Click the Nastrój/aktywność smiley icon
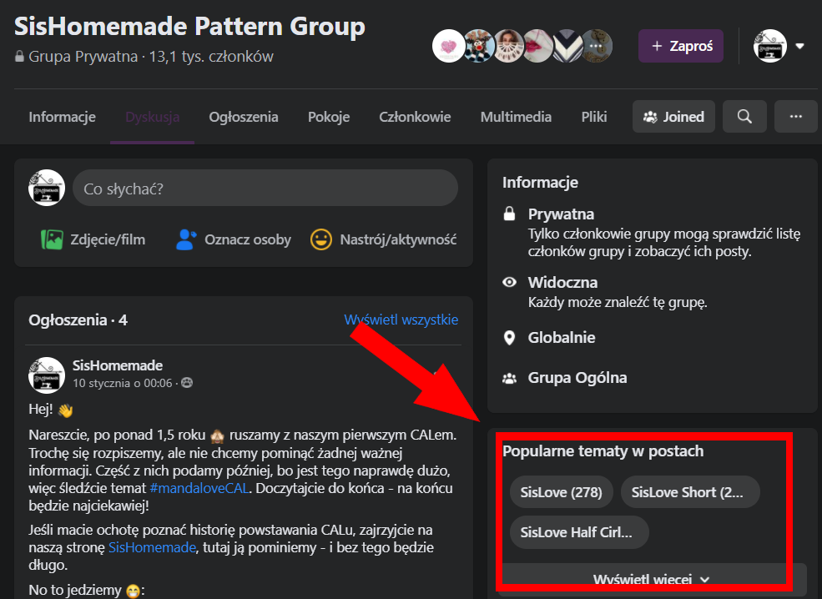The width and height of the screenshot is (822, 599). click(x=320, y=239)
